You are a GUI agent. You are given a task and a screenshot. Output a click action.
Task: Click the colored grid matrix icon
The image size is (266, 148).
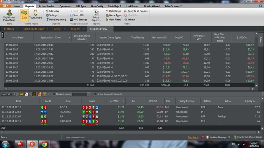(x=34, y=94)
